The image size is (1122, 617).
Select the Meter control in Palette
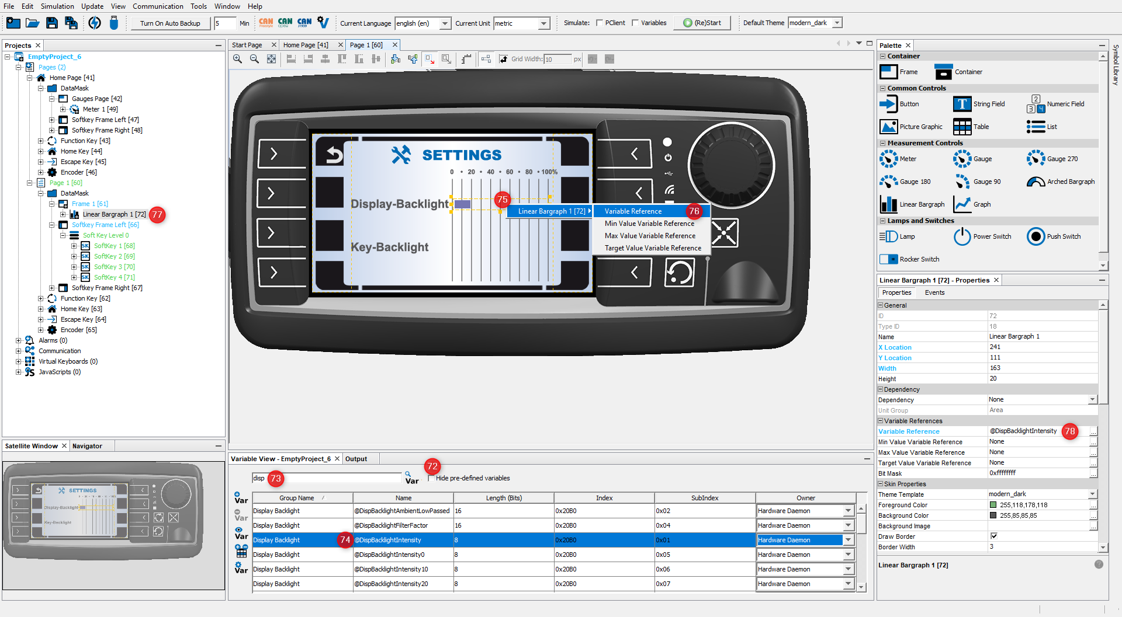point(889,159)
